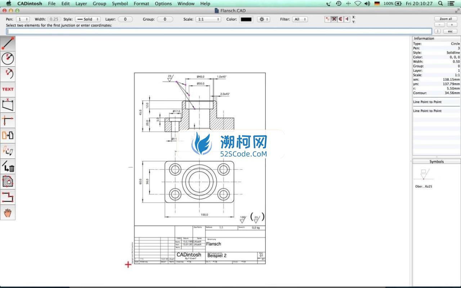461x288 pixels.
Task: Open the Options menu
Action: (x=163, y=4)
